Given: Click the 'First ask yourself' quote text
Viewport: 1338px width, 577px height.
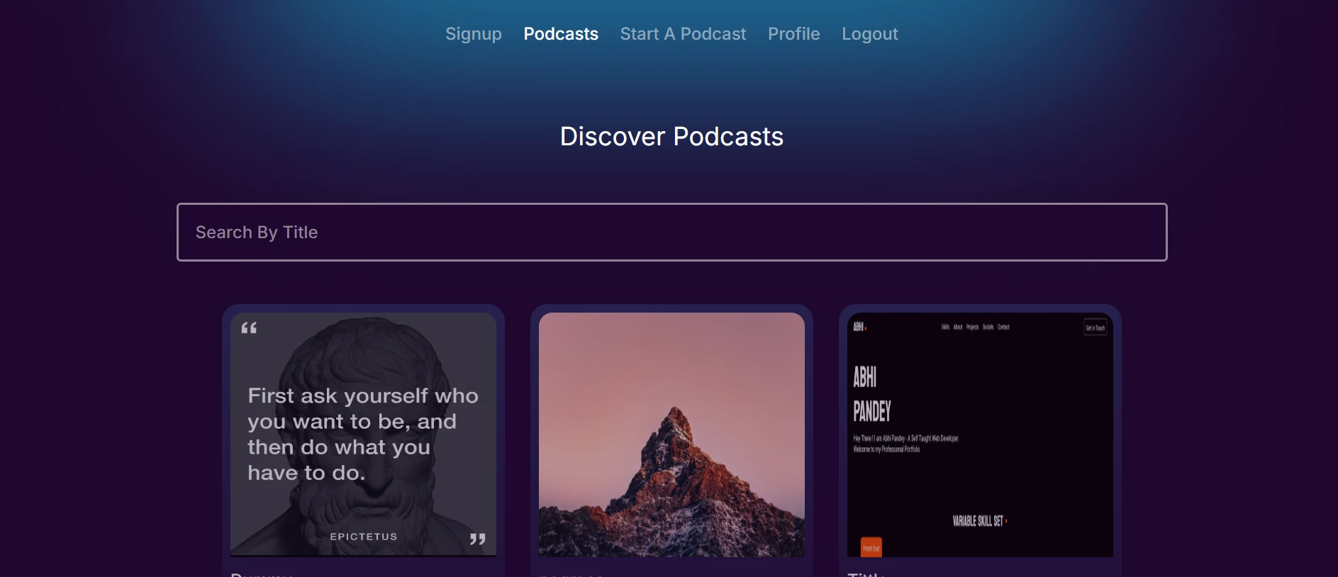Looking at the screenshot, I should [362, 434].
